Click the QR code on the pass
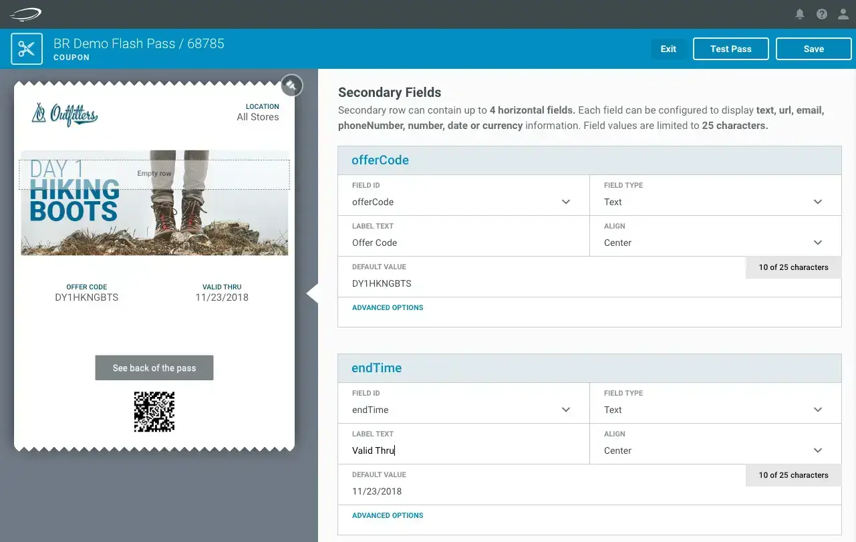 tap(154, 412)
